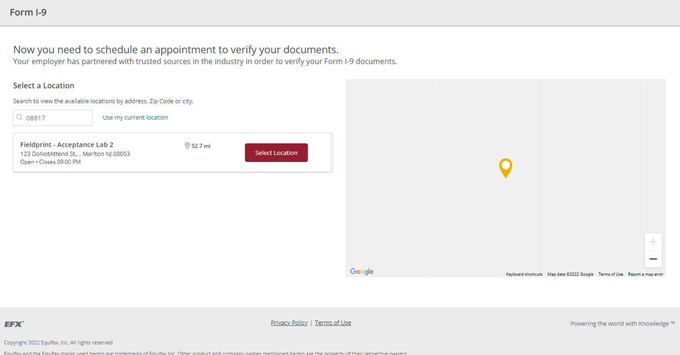Viewport: 680px width, 355px height.
Task: Click the Open • Closes 09:00 PM text
Action: tap(50, 162)
